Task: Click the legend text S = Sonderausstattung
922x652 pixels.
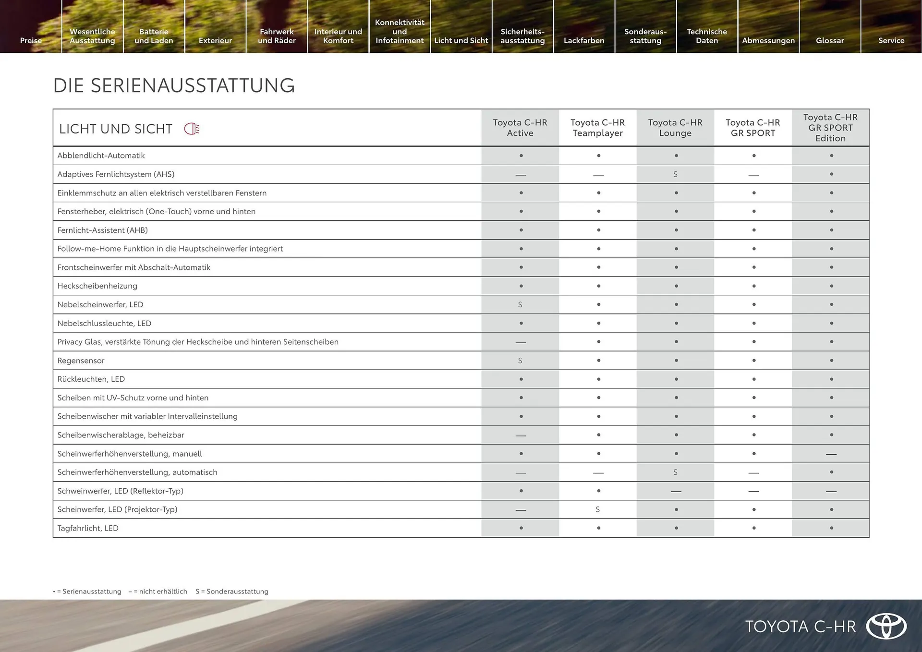Action: [x=232, y=591]
